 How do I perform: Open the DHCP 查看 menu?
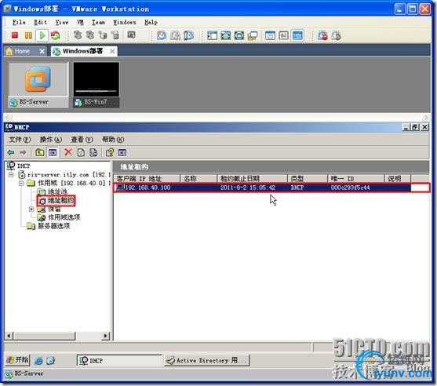[x=82, y=140]
